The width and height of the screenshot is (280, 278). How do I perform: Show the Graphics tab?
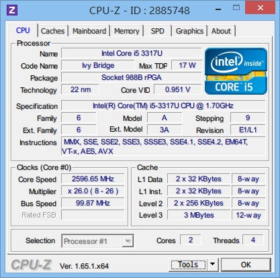pos(189,31)
